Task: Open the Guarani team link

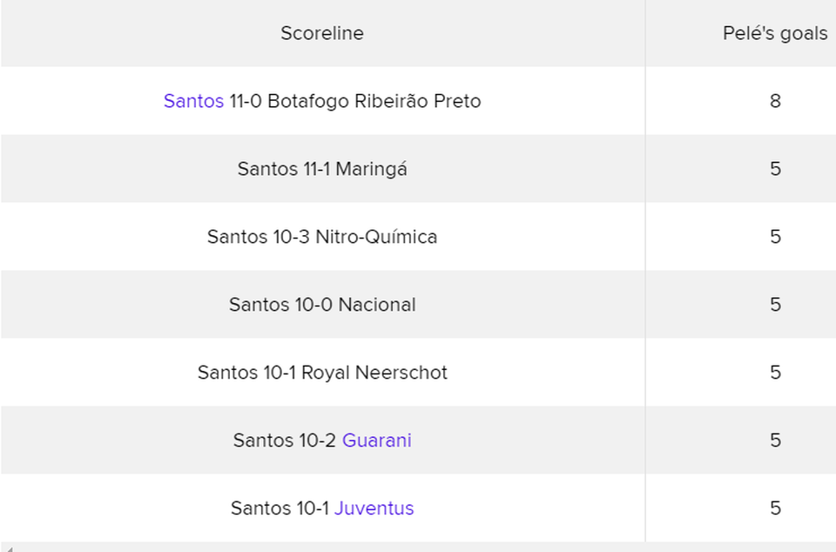Action: coord(376,440)
